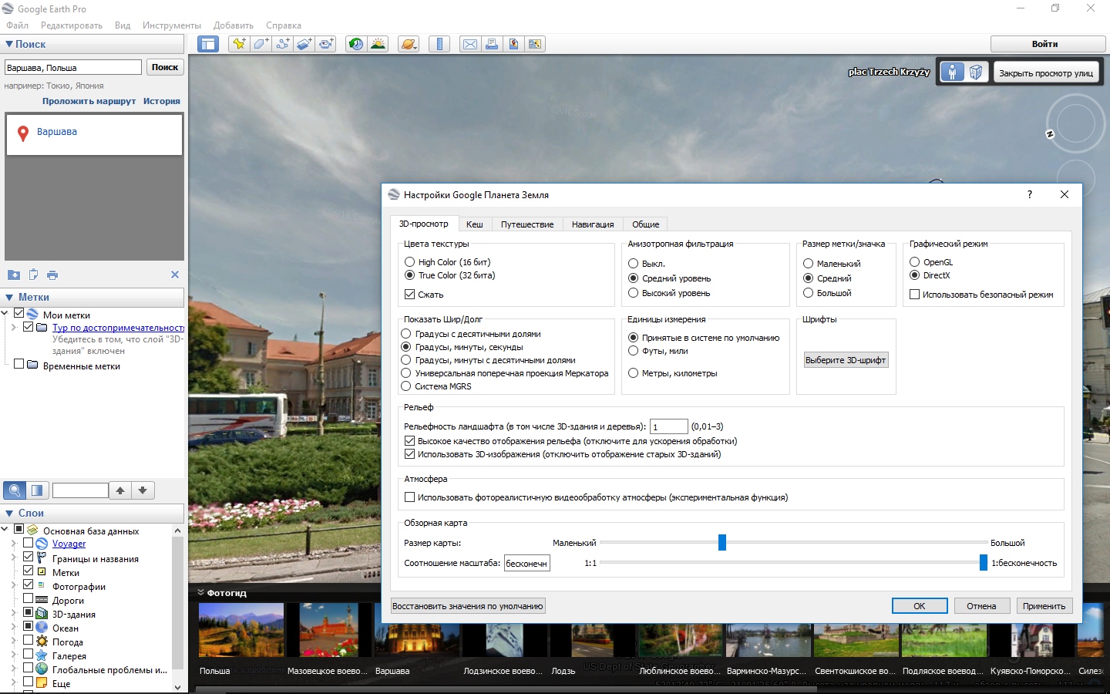Click Восстановить значения по умолчанию button

[x=468, y=606]
